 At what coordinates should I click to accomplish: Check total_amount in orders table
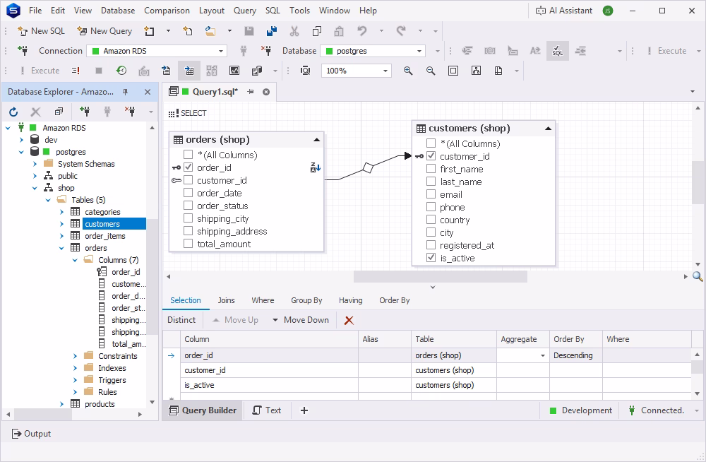pyautogui.click(x=189, y=244)
